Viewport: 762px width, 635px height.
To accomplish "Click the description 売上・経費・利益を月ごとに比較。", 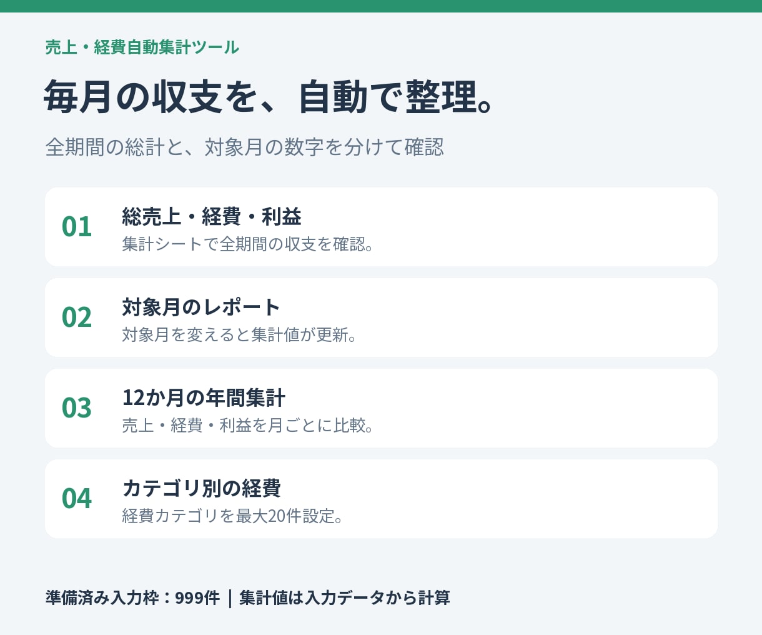I will coord(248,426).
